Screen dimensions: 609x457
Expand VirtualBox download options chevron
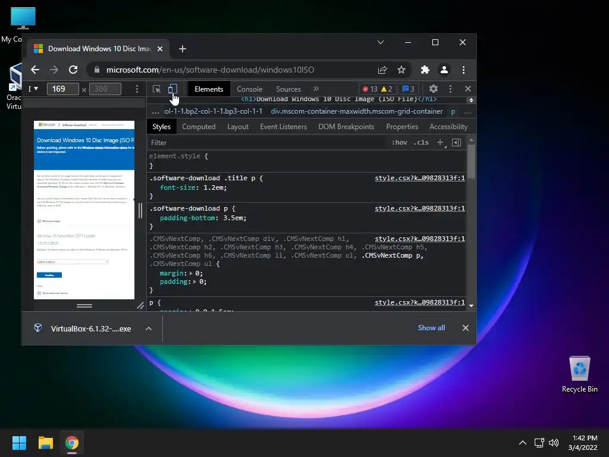(x=148, y=328)
